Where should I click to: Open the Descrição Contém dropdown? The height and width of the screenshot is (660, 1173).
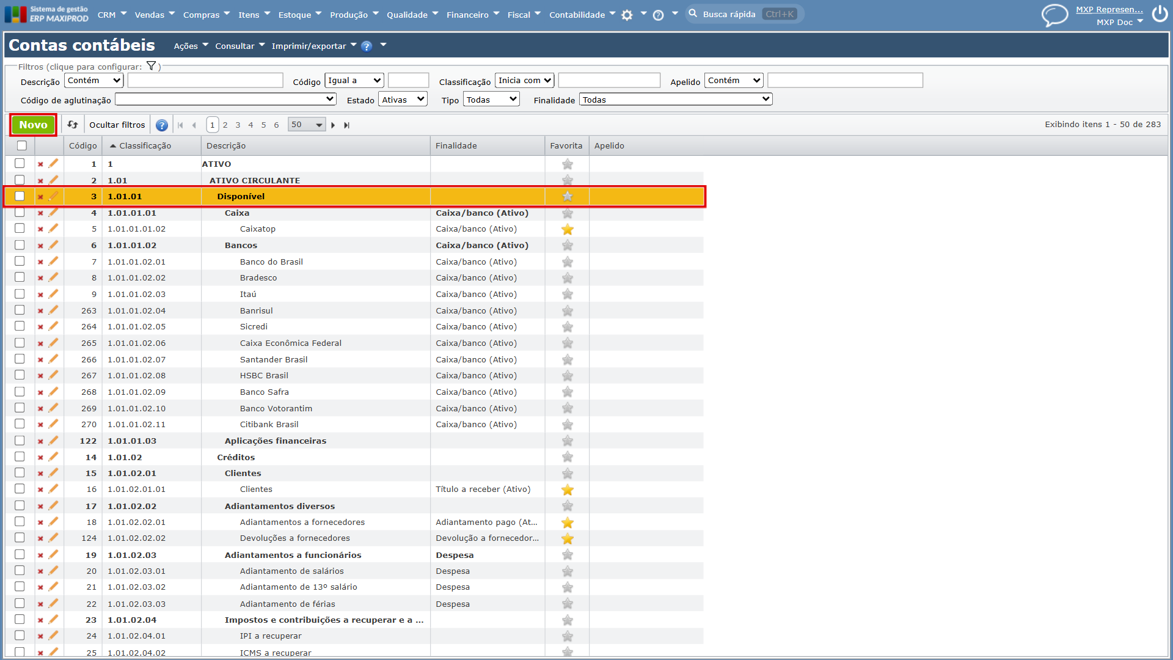pyautogui.click(x=94, y=81)
